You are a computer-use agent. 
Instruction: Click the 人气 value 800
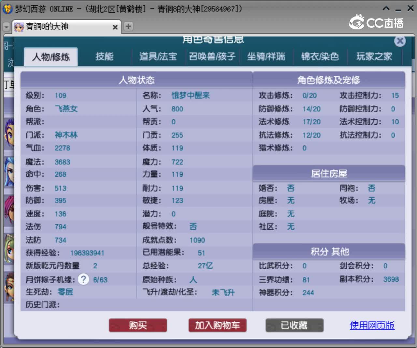point(177,109)
